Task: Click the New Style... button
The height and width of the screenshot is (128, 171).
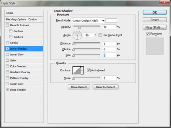Action: click(x=155, y=27)
